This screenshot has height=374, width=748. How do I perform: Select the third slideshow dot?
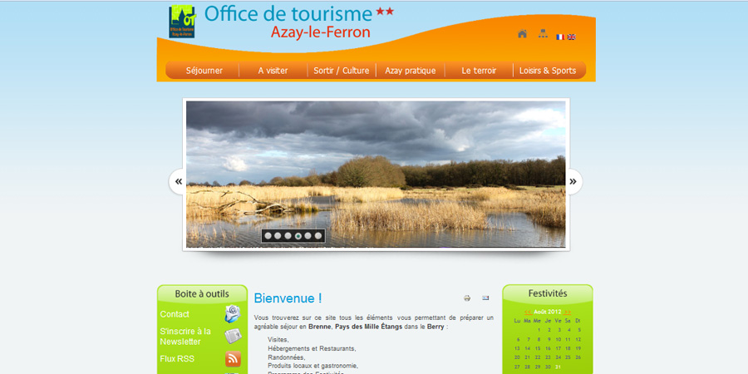[288, 236]
